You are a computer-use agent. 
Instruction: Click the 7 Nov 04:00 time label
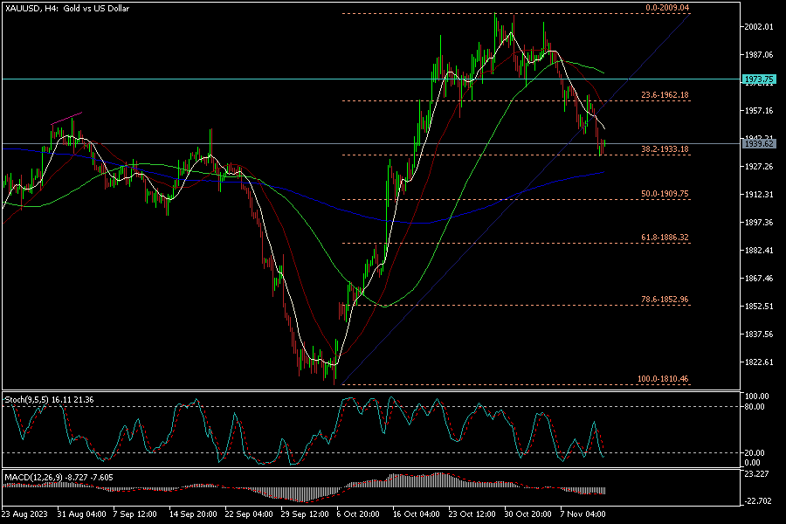pyautogui.click(x=583, y=514)
